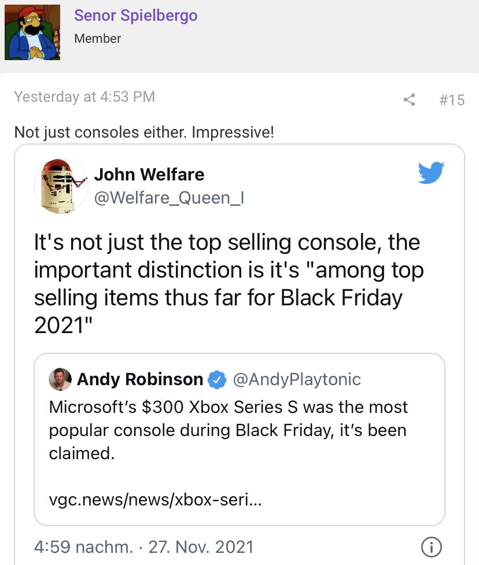Click Andy Robinson's verified badge
This screenshot has width=479, height=565.
(217, 379)
